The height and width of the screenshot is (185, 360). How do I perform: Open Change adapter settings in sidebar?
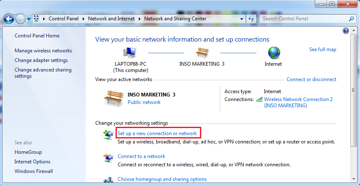point(41,60)
